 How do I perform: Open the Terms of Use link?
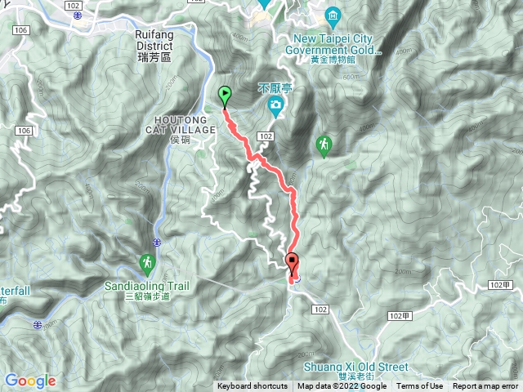click(419, 386)
